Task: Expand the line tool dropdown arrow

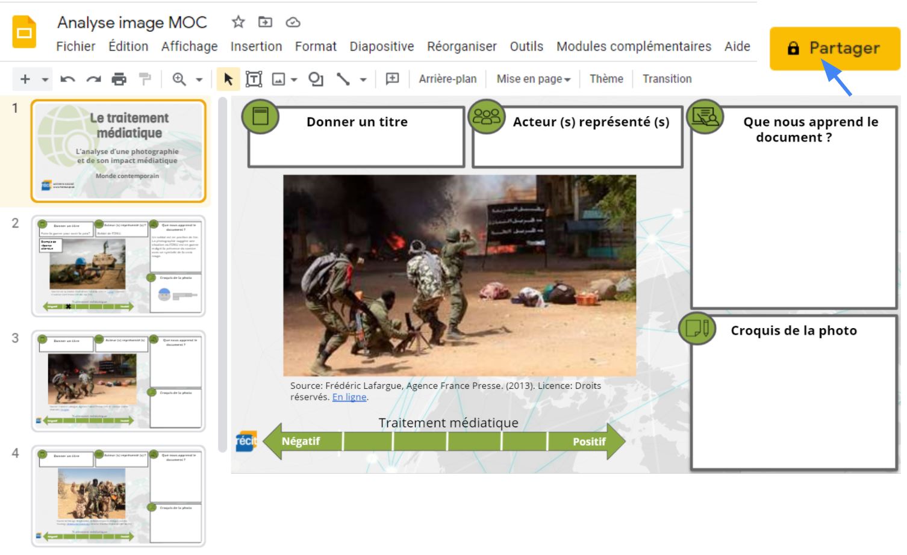Action: pos(363,79)
